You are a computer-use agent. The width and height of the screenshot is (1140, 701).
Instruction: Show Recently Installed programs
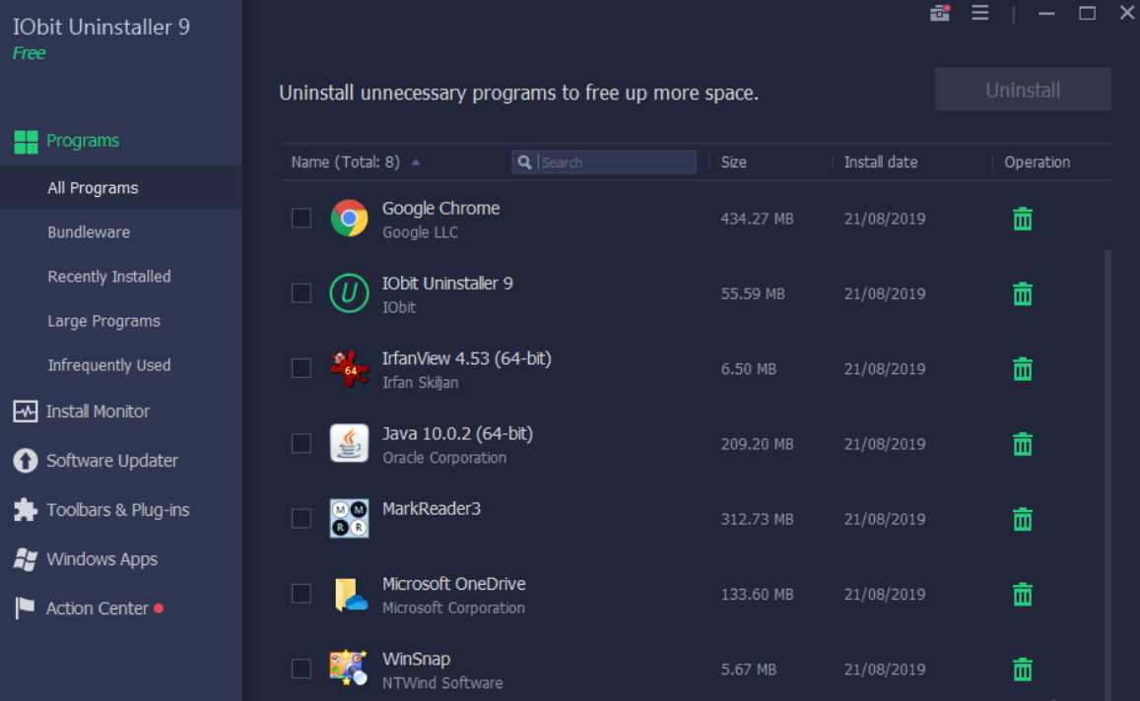click(109, 277)
